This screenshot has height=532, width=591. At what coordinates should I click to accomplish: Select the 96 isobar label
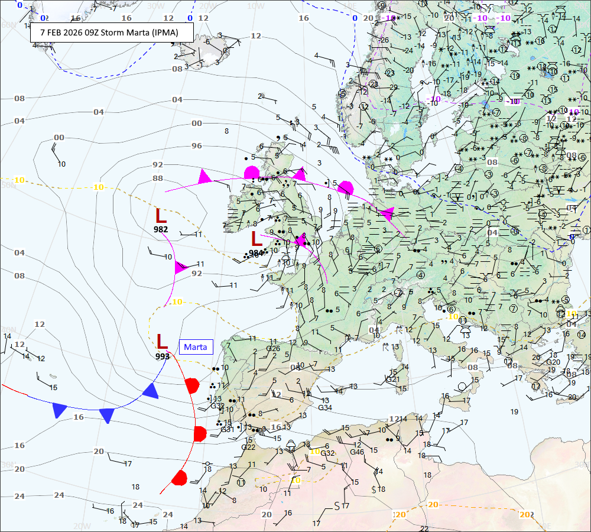(x=197, y=146)
